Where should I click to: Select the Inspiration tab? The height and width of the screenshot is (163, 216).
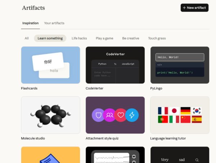pyautogui.click(x=31, y=23)
